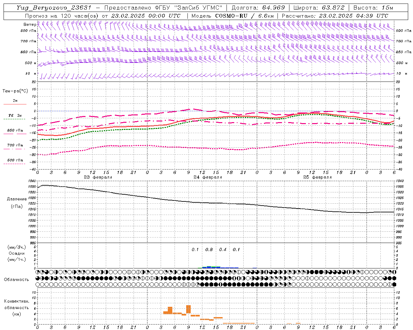Click the 700 гПа temperature legend label
Image resolution: width=413 pixels, height=330 pixels.
[x=15, y=145]
